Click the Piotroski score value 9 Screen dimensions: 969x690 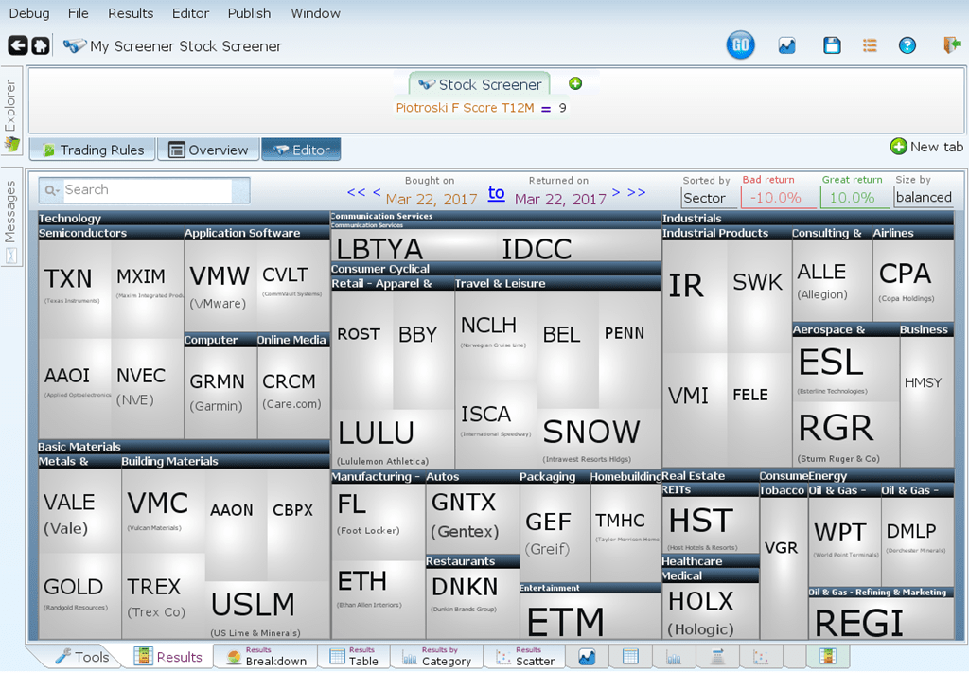coord(562,108)
